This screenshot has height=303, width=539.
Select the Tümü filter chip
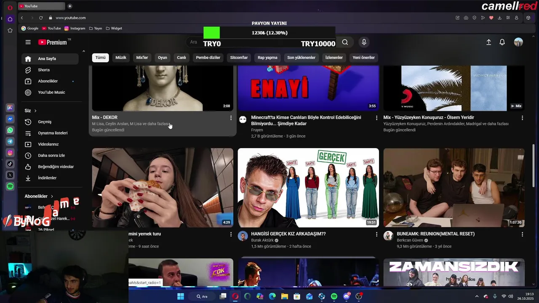(100, 58)
